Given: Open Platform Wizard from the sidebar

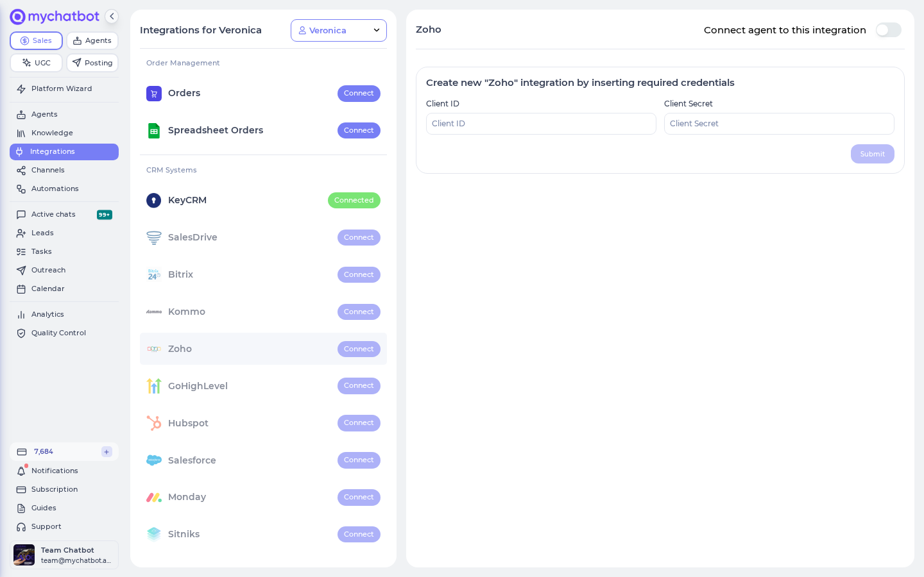Looking at the screenshot, I should click(x=64, y=89).
